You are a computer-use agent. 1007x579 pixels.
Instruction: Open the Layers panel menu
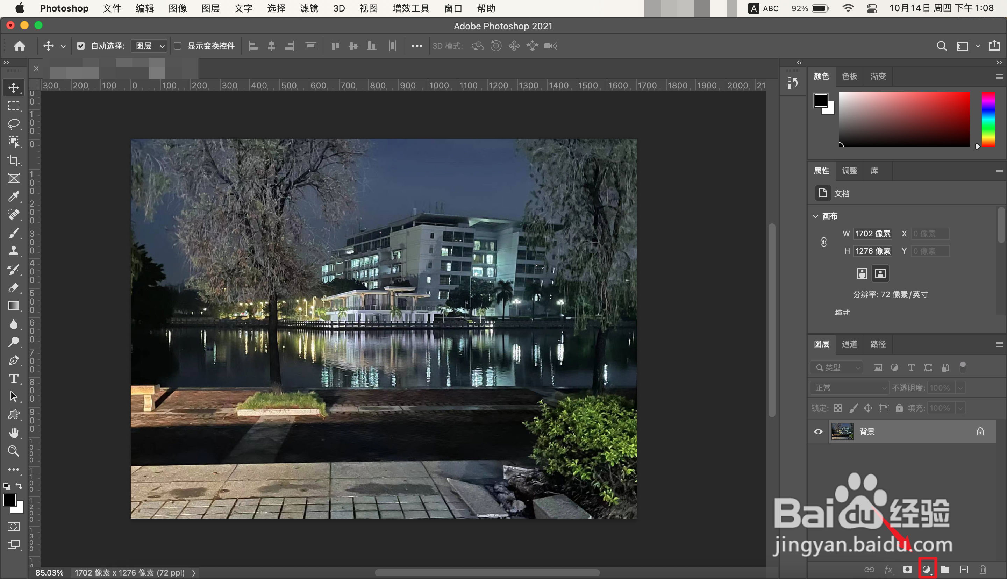click(x=999, y=344)
